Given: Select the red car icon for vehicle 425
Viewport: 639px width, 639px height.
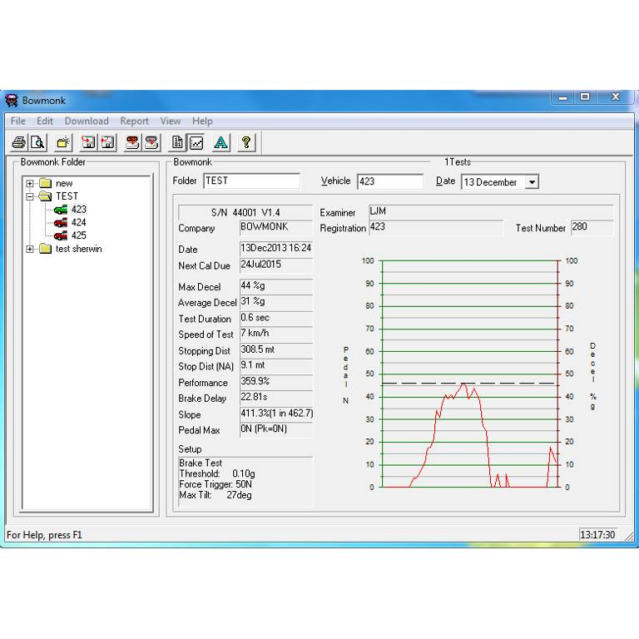Looking at the screenshot, I should click(x=61, y=235).
